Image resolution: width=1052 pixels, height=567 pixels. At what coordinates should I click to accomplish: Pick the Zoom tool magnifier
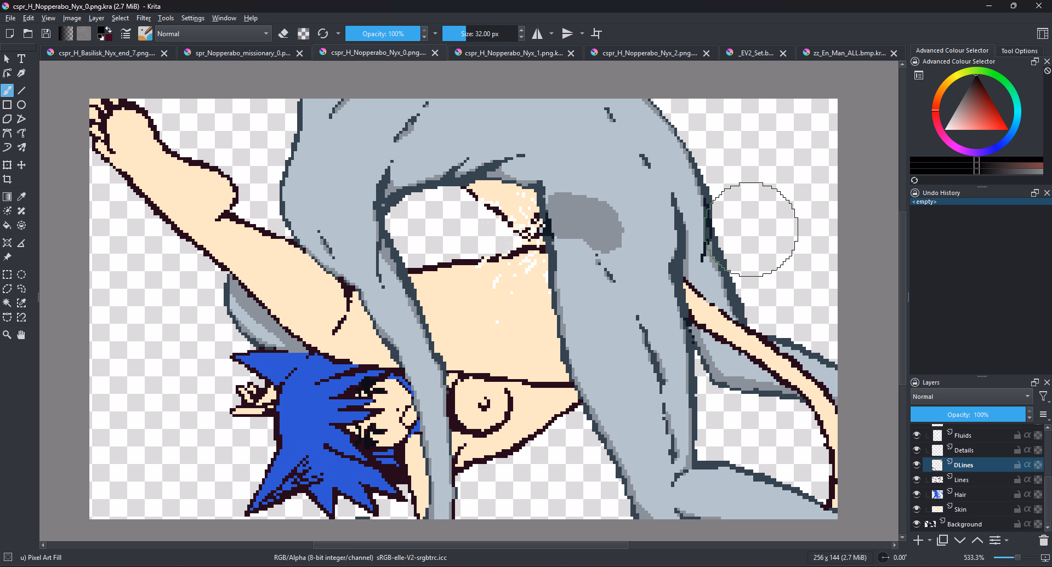point(7,335)
